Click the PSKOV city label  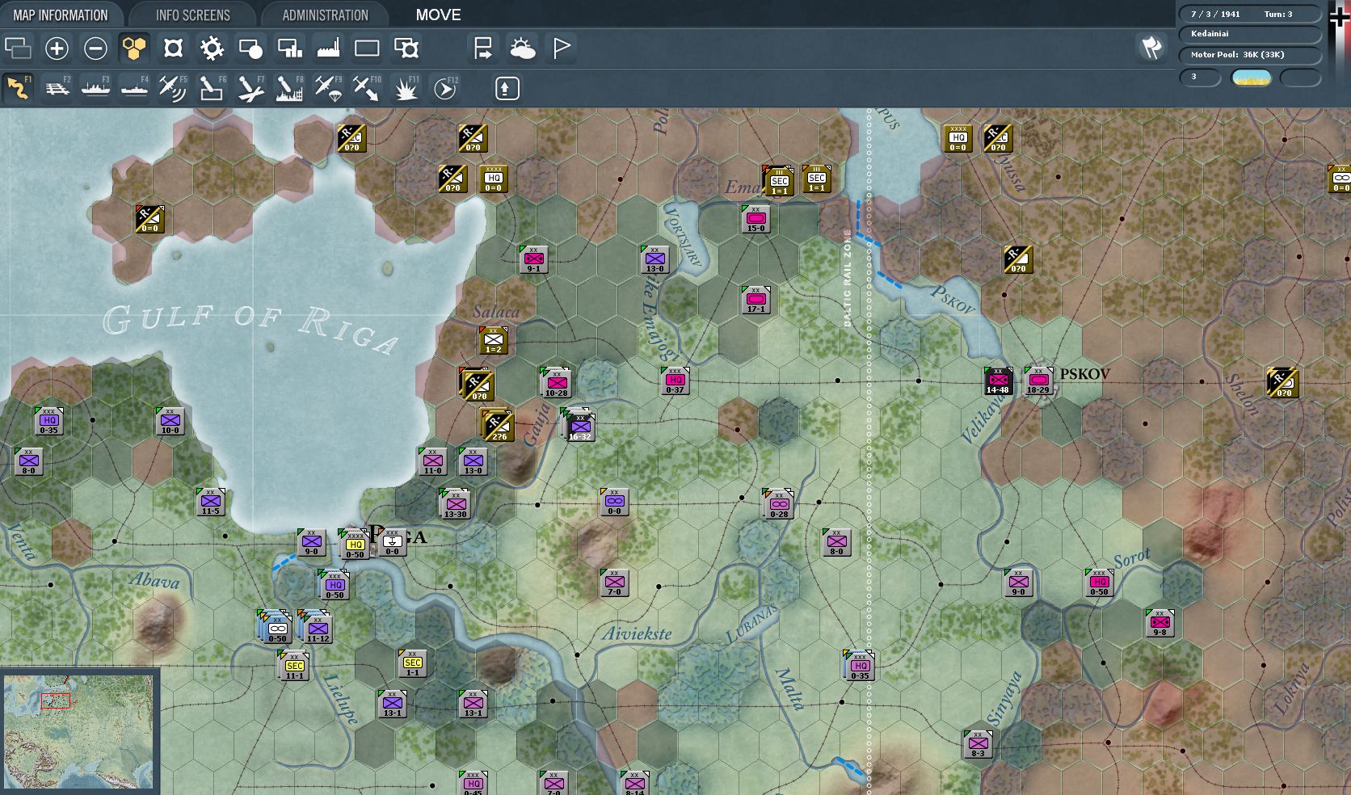[x=1085, y=374]
